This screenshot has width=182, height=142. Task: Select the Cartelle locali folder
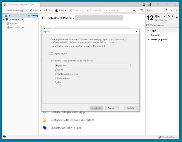point(16,20)
